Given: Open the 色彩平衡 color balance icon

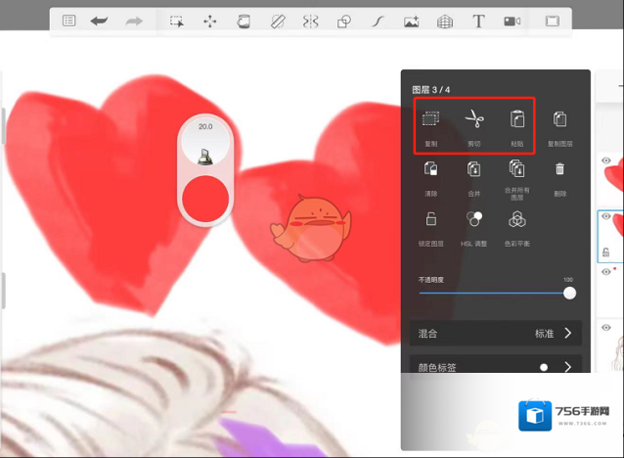Looking at the screenshot, I should click(x=517, y=221).
